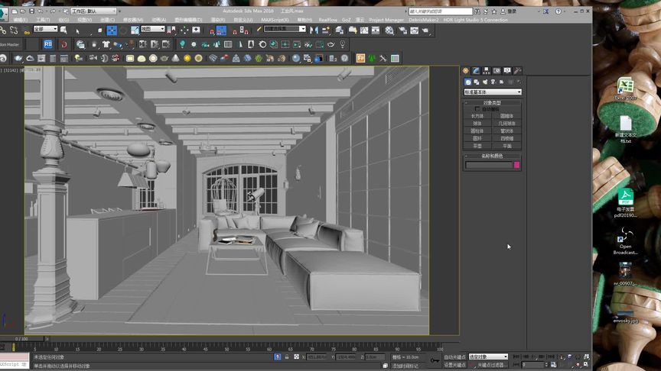
Task: Click the Select and Scale tool
Action: [135, 30]
